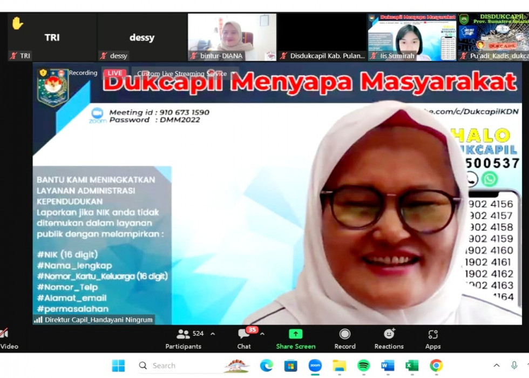The height and width of the screenshot is (378, 529).
Task: Open the Zoom Apps panel
Action: click(x=432, y=339)
